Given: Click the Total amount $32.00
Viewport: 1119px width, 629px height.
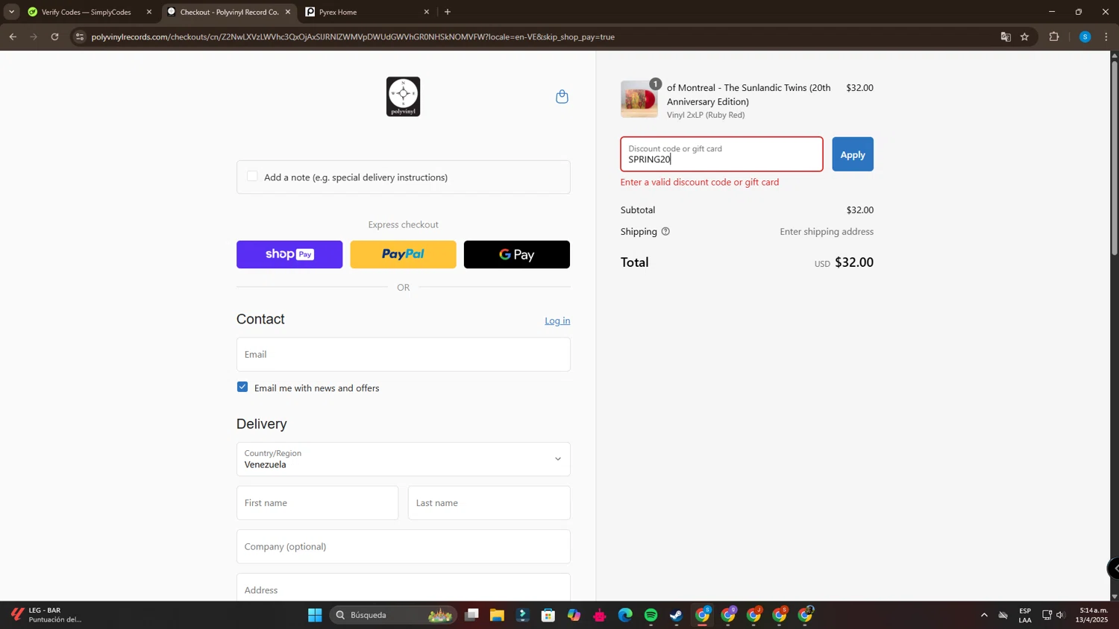Looking at the screenshot, I should (854, 262).
